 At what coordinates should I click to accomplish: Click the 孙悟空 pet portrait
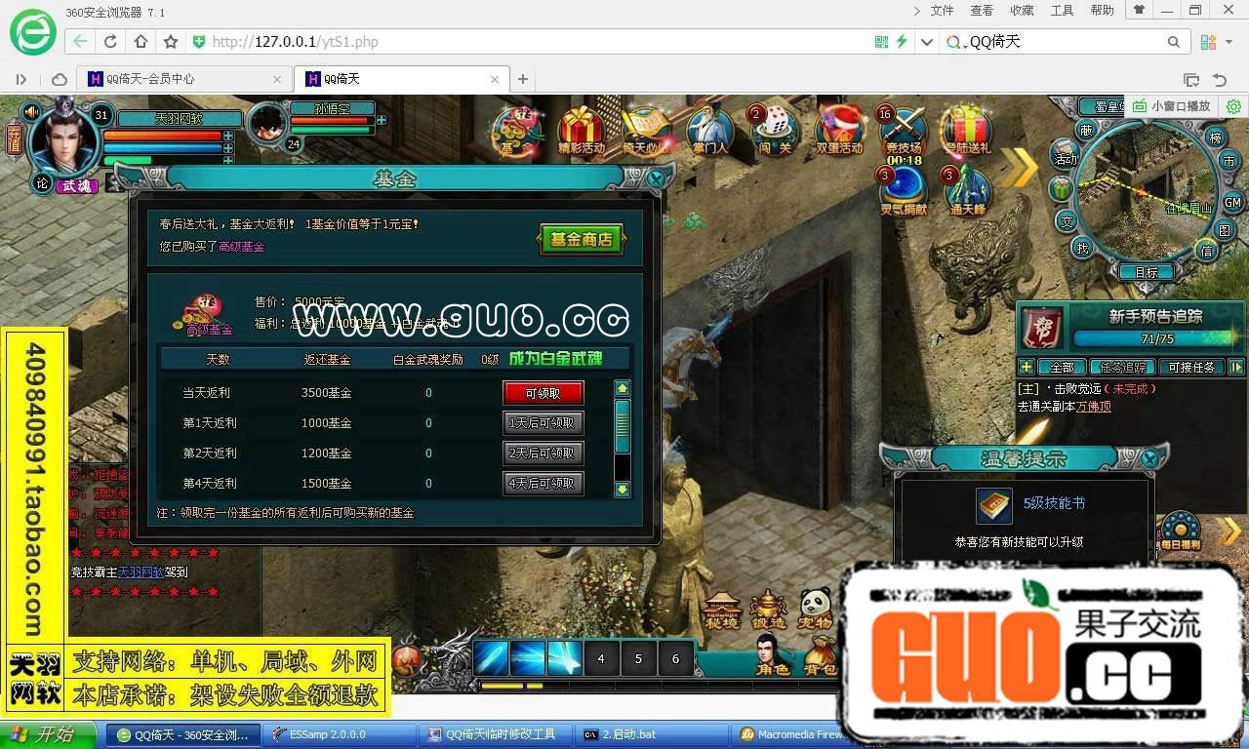(267, 124)
